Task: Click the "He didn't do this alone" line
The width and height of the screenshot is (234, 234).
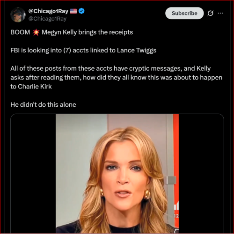Action: pos(43,105)
